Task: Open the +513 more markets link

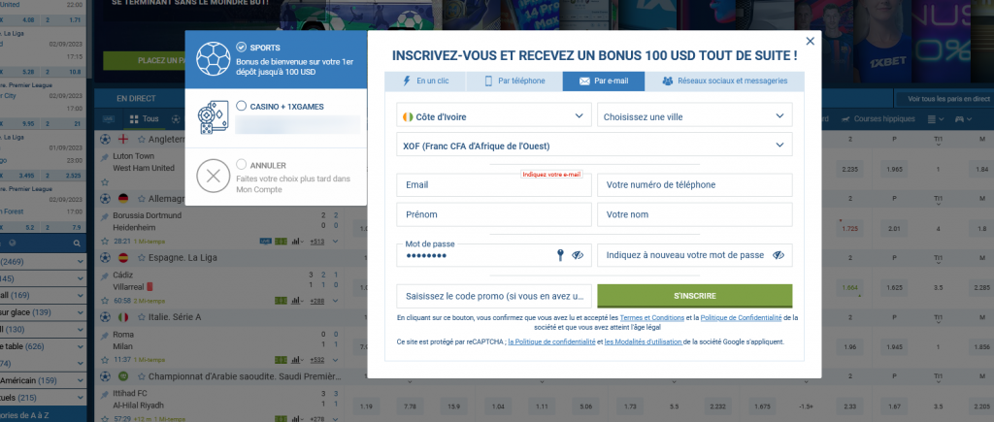Action: coord(317,242)
